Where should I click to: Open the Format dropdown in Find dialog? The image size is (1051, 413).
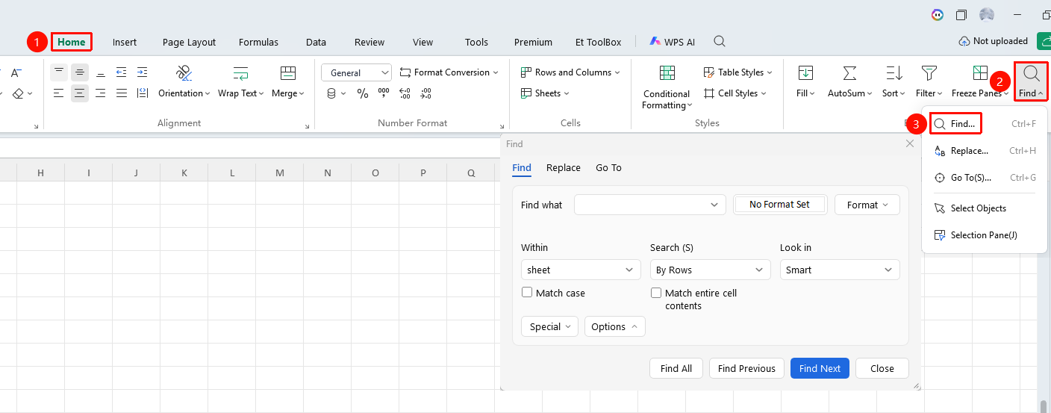[867, 205]
